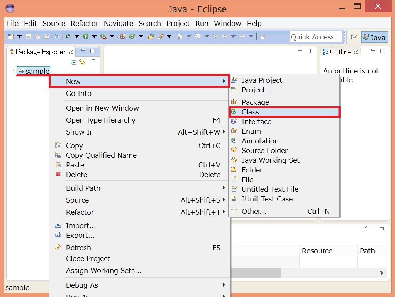
Task: Click the Next Annotation toolbar icon
Action: [180, 37]
